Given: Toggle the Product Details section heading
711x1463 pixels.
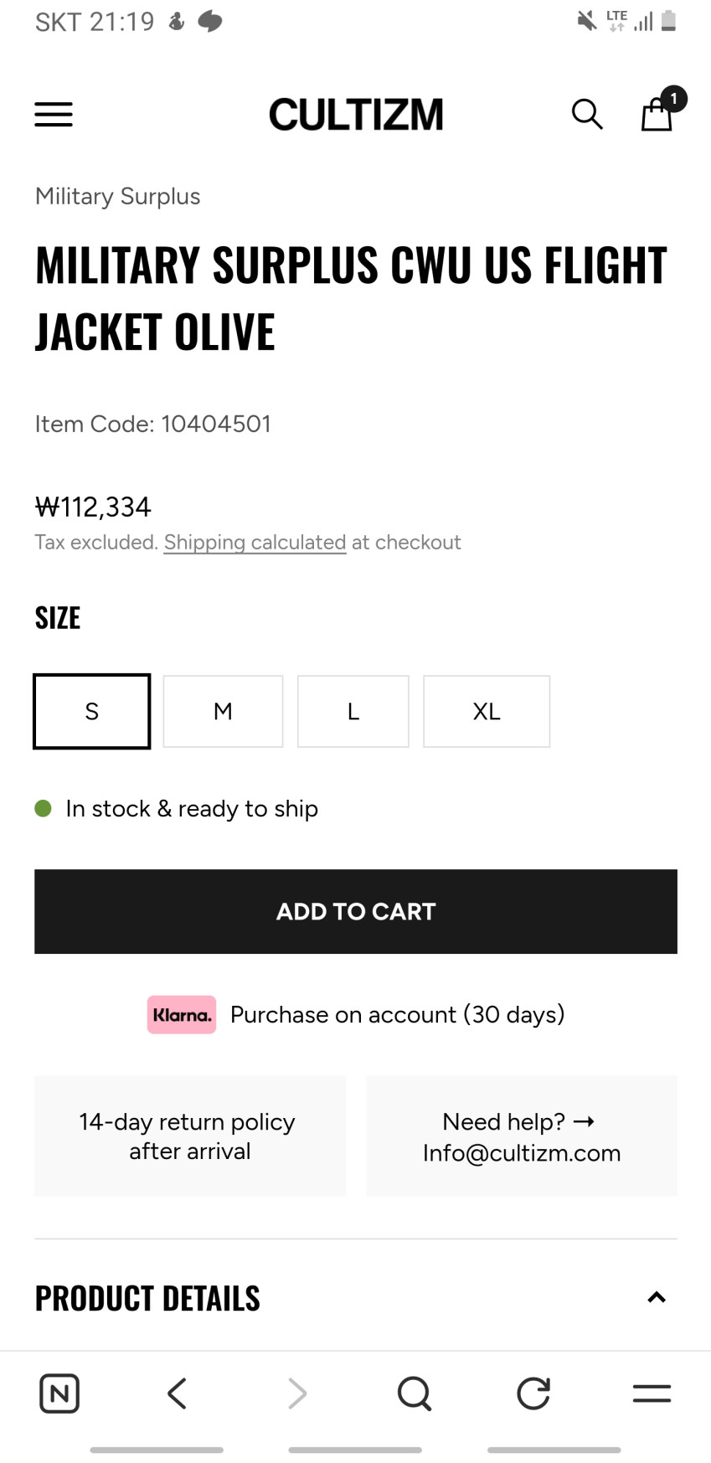Looking at the screenshot, I should 148,1298.
